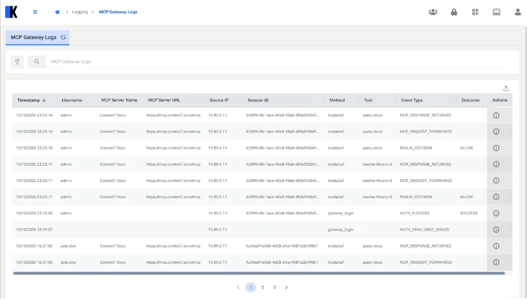Open the QR code icon in header

(475, 12)
